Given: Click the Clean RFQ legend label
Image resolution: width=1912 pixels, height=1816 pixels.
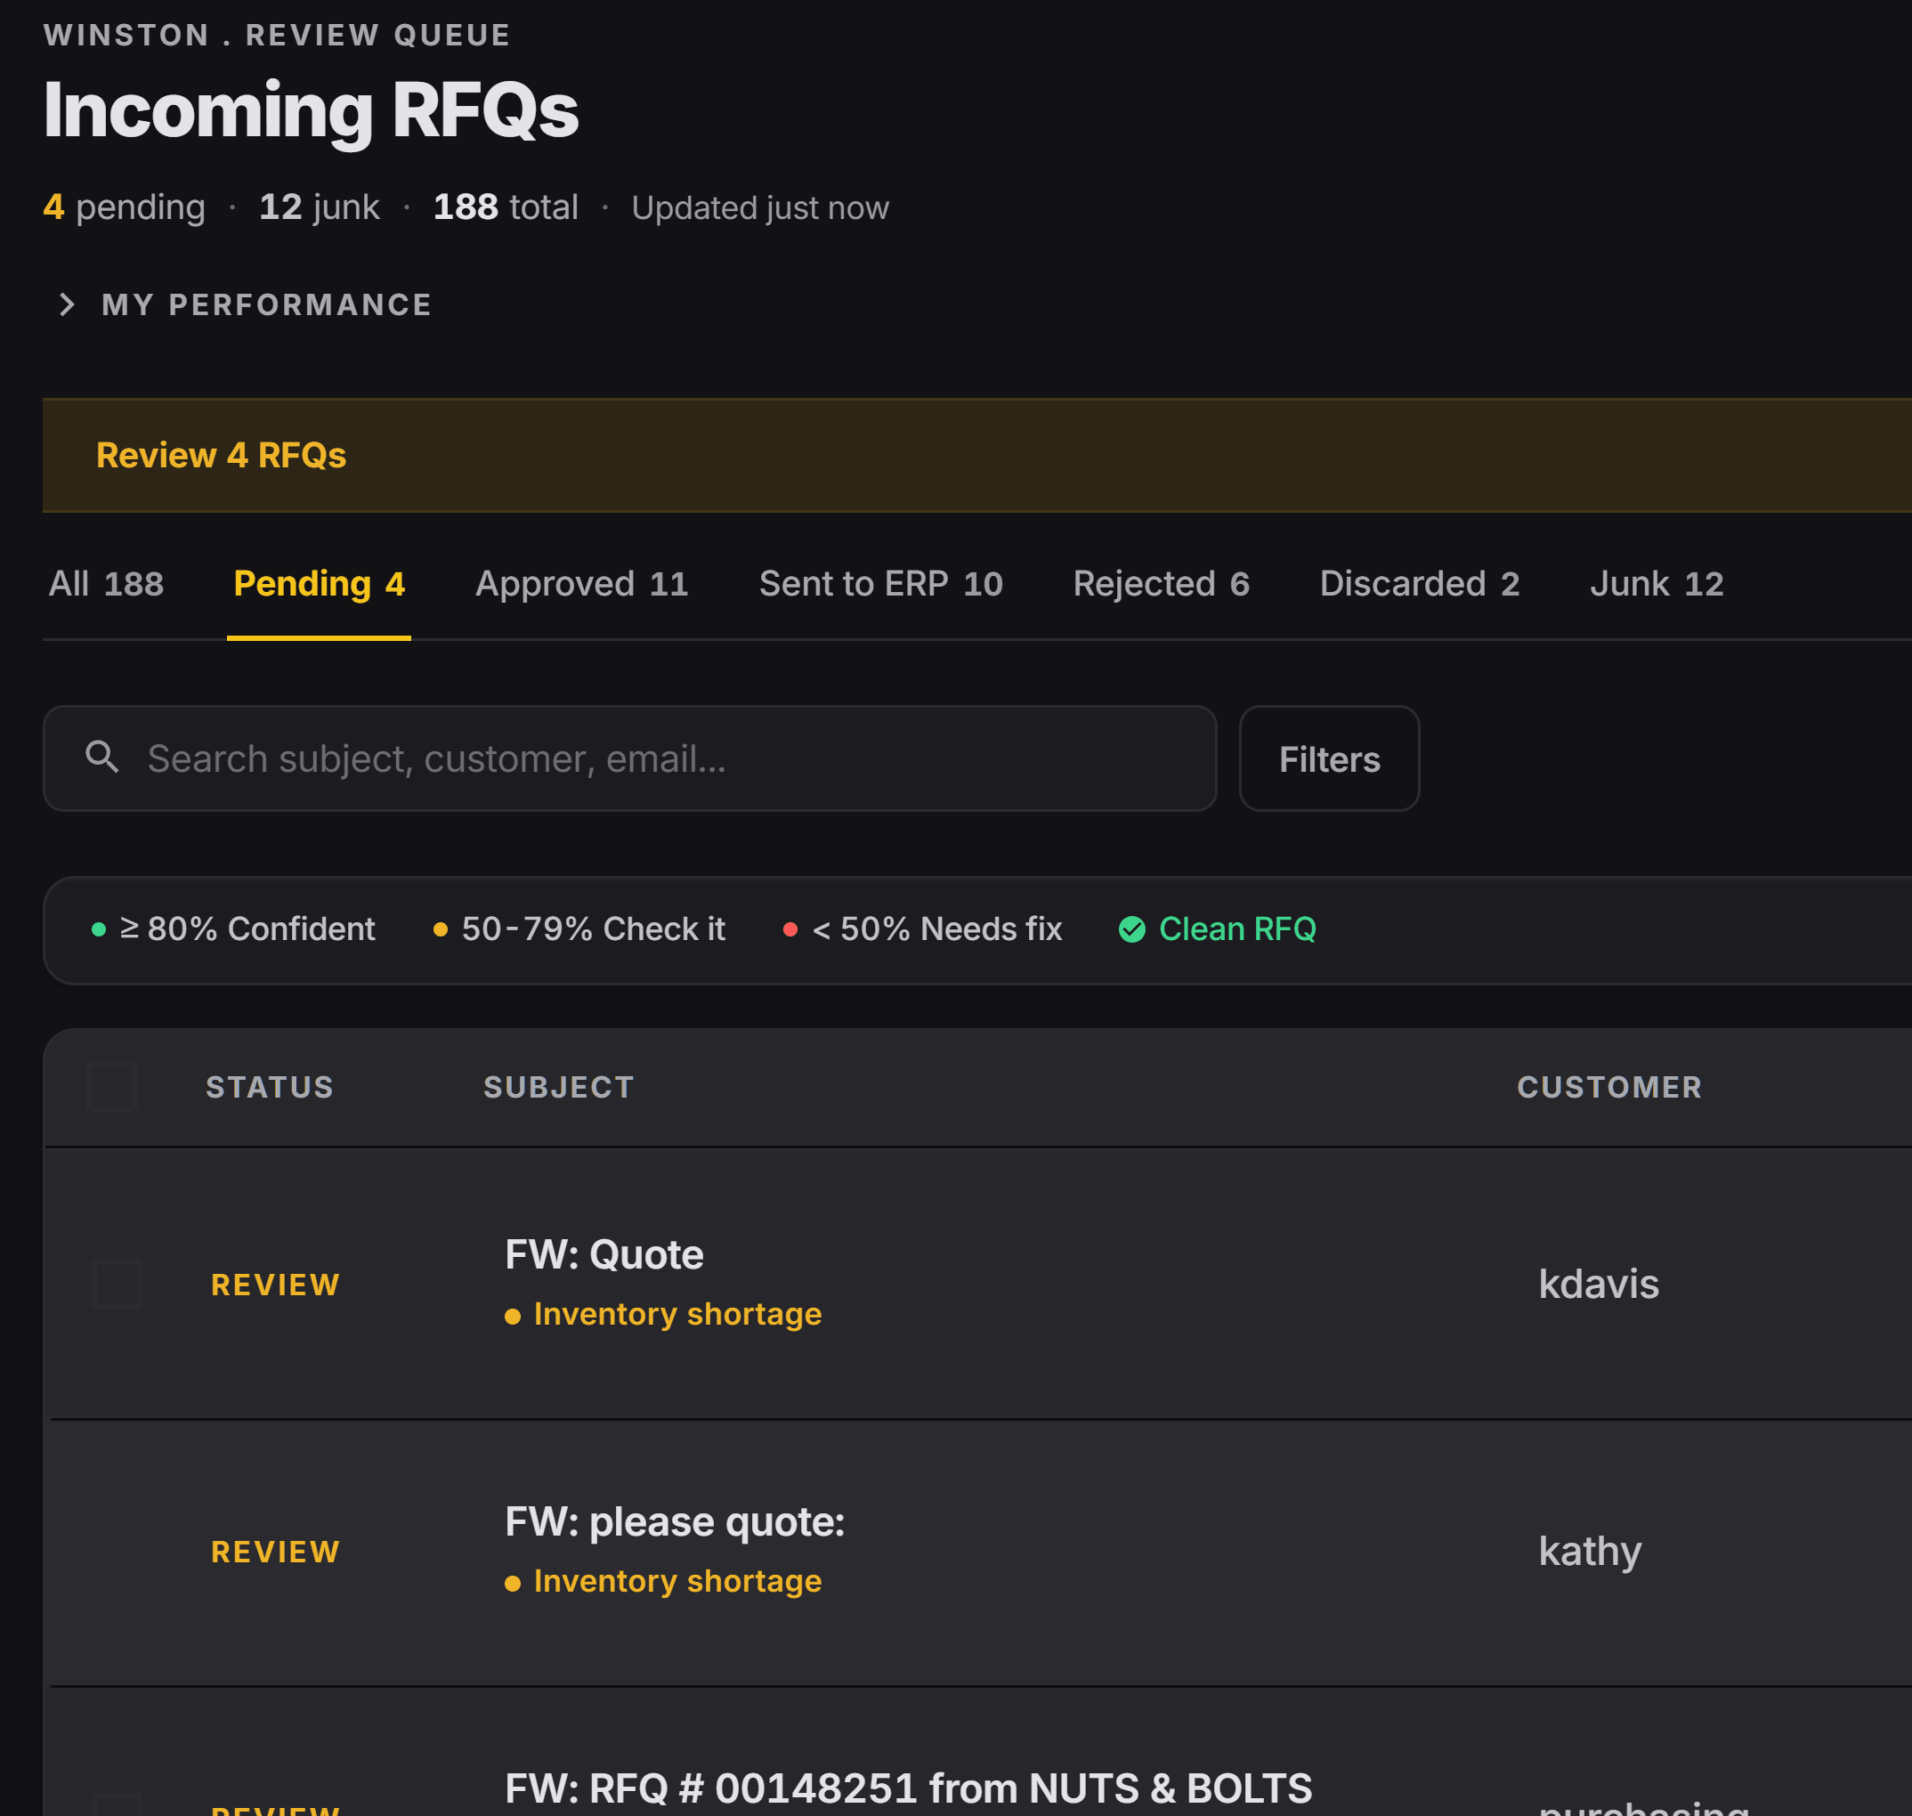Looking at the screenshot, I should pos(1237,929).
